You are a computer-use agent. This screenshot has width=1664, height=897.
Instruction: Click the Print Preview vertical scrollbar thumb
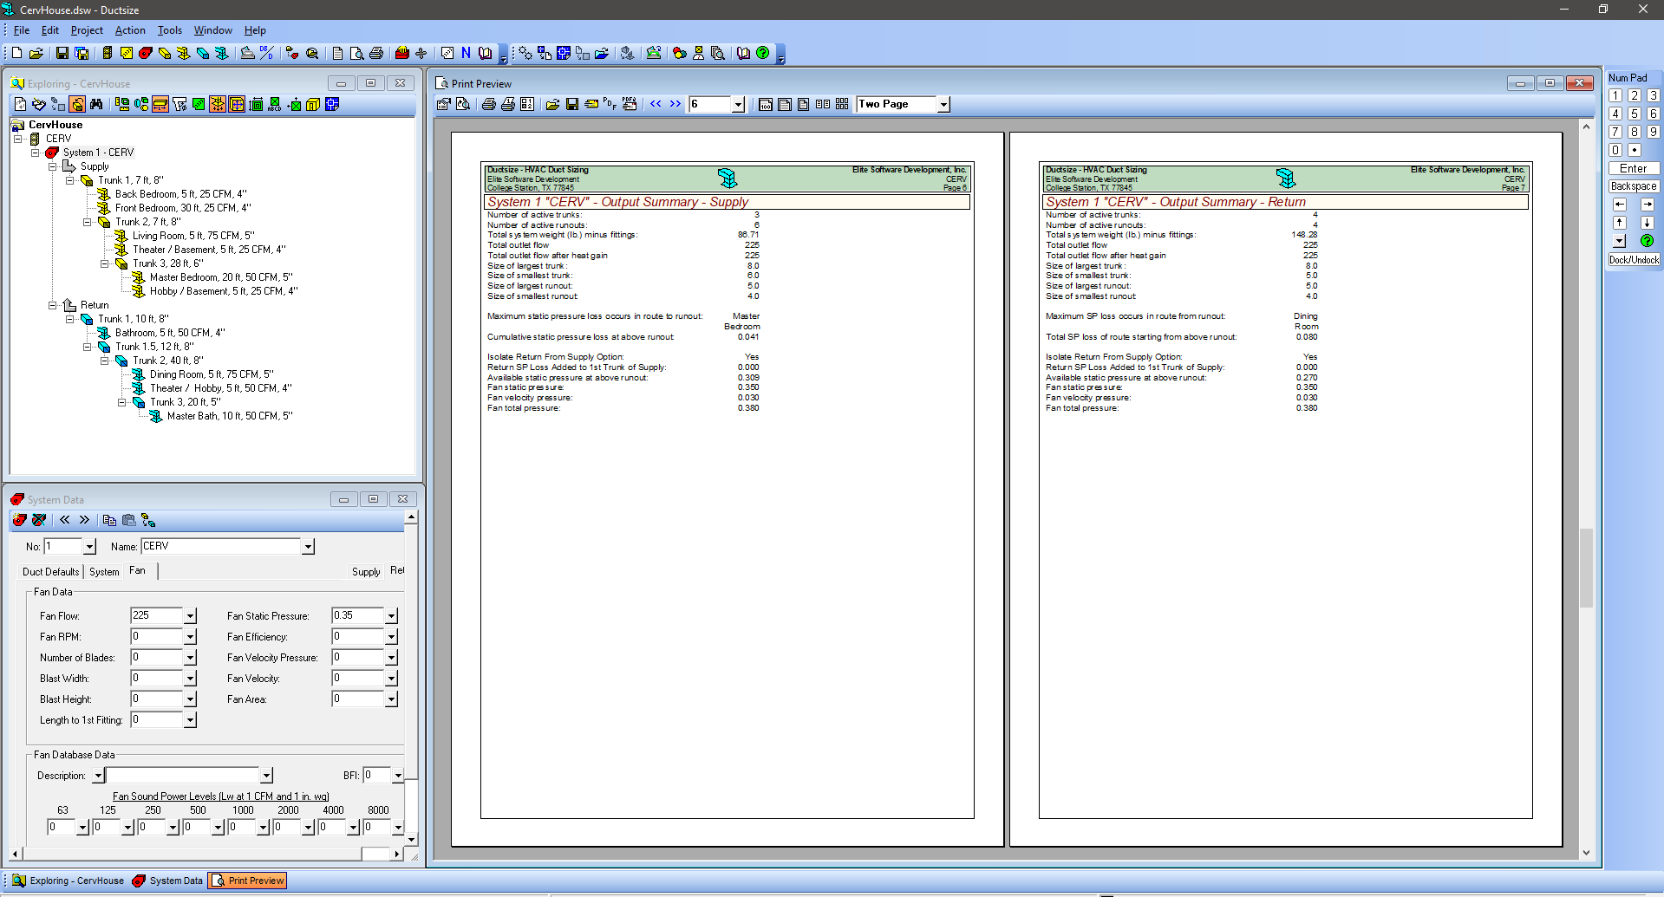tap(1586, 568)
